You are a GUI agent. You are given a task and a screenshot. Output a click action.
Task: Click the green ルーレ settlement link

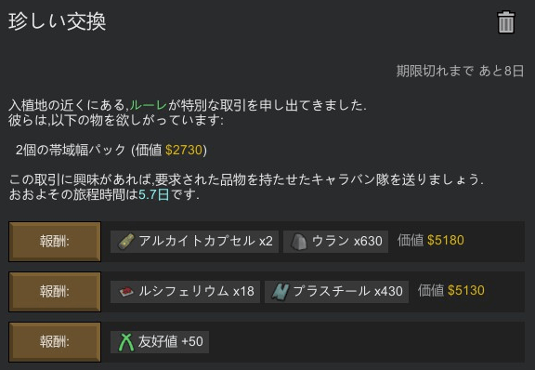[148, 105]
